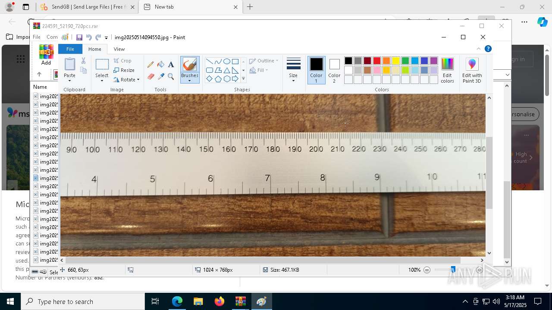Activate Color 2 background selector
Viewport: 552px width, 310px height.
coord(334,71)
